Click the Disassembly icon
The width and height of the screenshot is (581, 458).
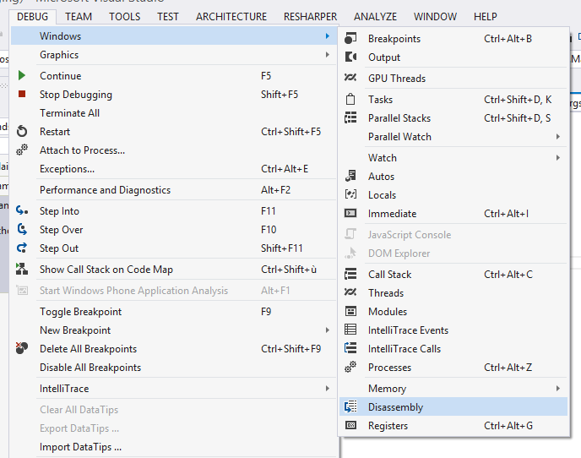click(350, 406)
